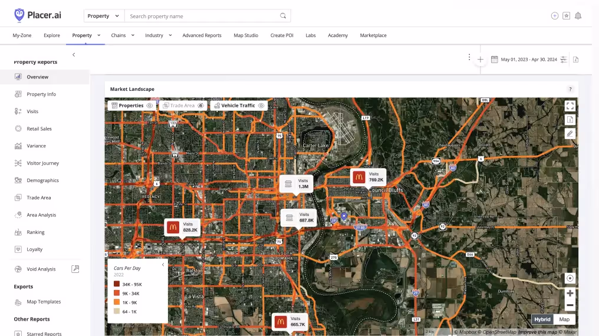The width and height of the screenshot is (599, 336).
Task: Select the 687.8K visits property marker
Action: (x=299, y=218)
